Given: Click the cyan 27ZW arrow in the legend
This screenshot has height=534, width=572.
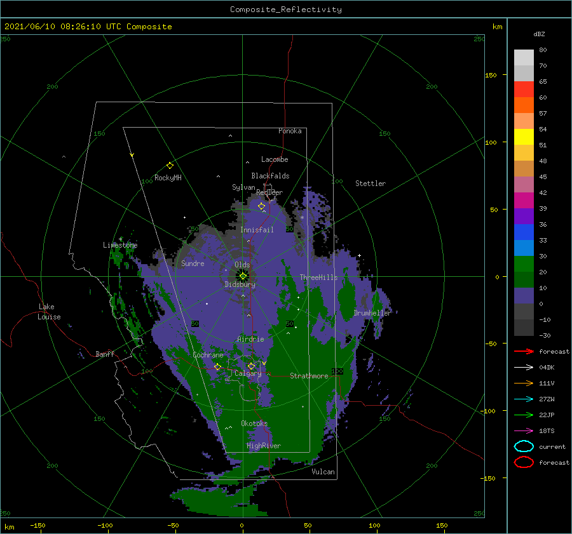Looking at the screenshot, I should pos(524,399).
